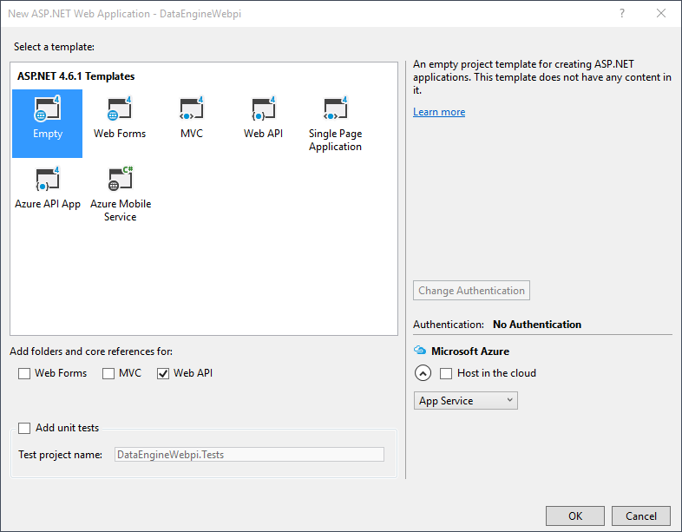Select the Empty template icon

(47, 109)
